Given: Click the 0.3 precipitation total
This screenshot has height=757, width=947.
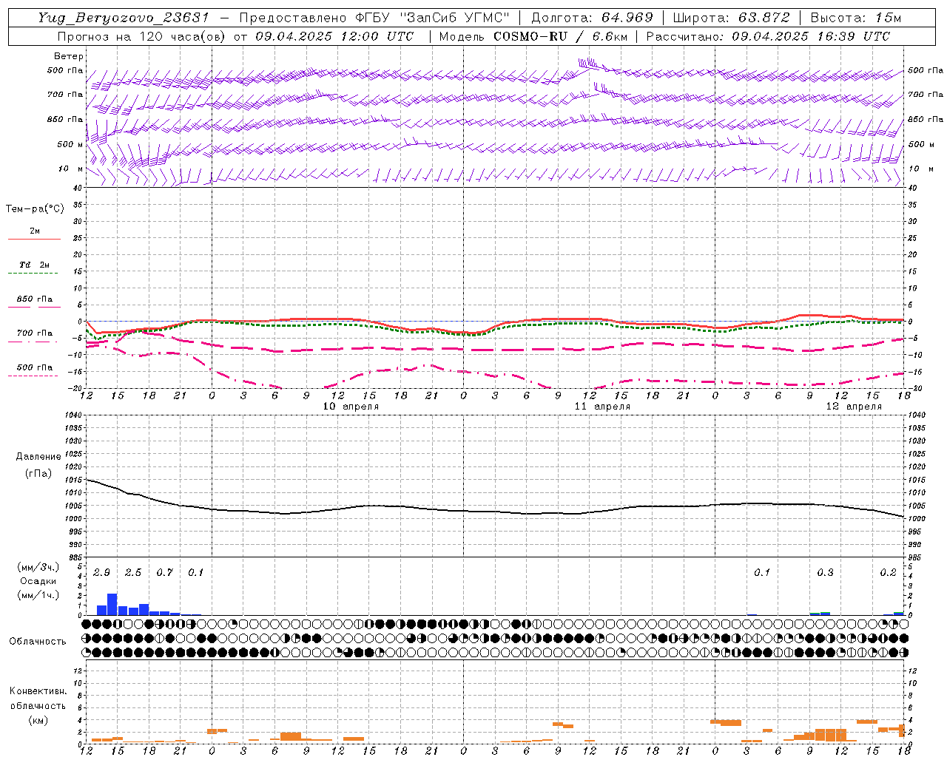Looking at the screenshot, I should click(x=825, y=573).
